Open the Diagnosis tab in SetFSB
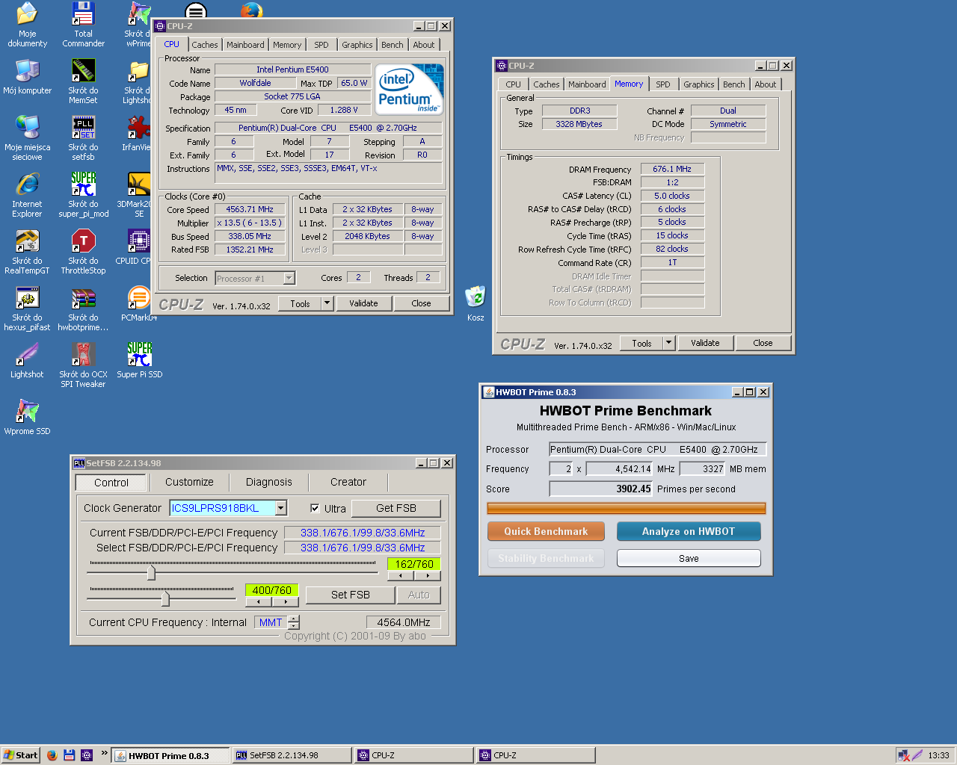This screenshot has height=765, width=957. [269, 482]
